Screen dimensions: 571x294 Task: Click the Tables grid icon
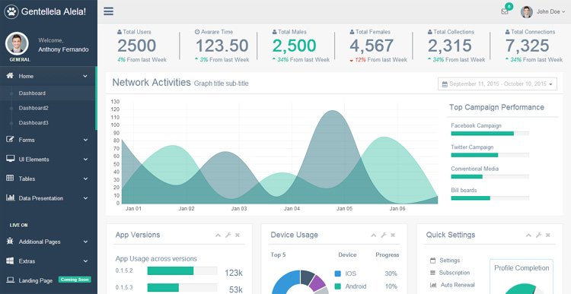click(x=10, y=178)
